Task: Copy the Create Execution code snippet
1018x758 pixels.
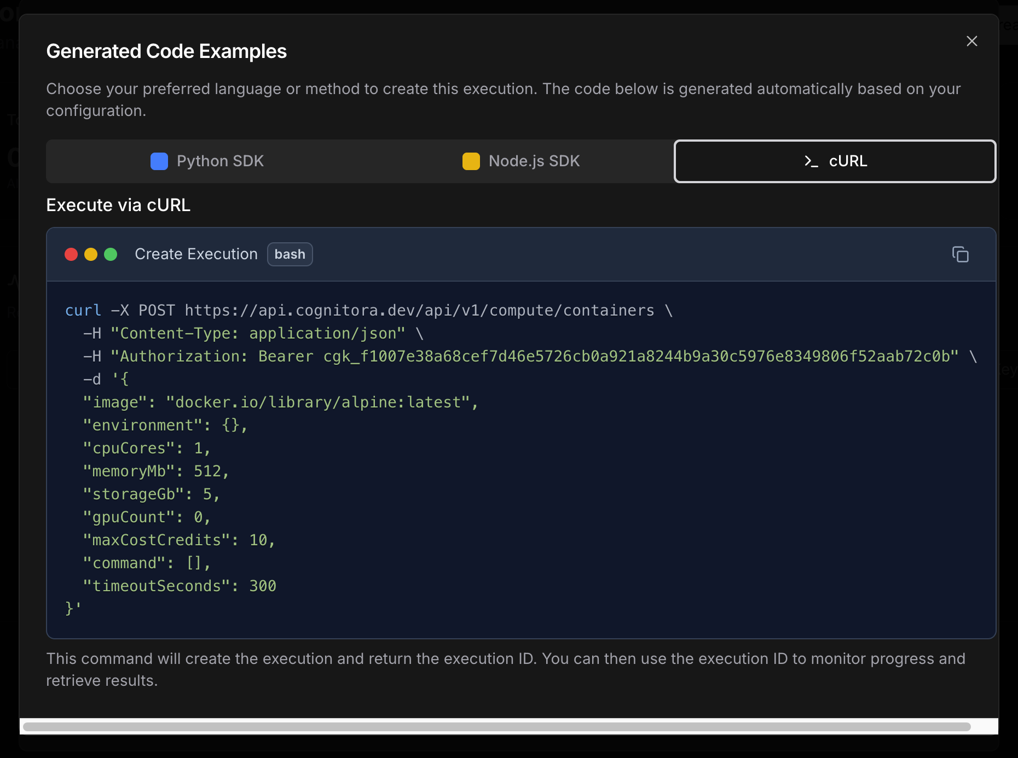Action: pyautogui.click(x=960, y=254)
